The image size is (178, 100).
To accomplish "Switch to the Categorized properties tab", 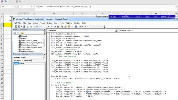I will click(x=27, y=61).
